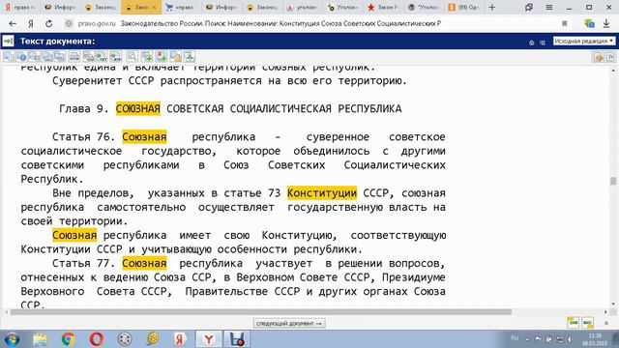
Task: Click the 'Статья 76.' text
Action: coord(83,137)
